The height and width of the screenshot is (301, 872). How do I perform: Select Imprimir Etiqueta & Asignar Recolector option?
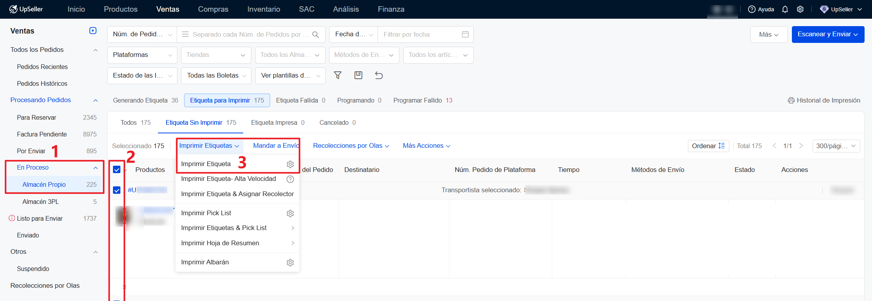tap(237, 194)
